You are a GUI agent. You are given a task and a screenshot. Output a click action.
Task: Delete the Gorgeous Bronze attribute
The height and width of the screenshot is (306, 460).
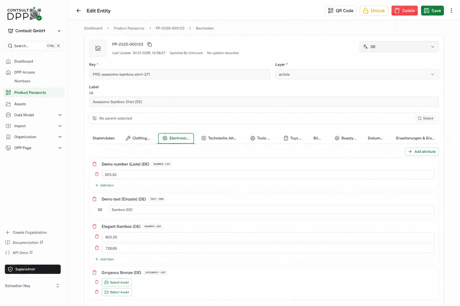tap(95, 273)
